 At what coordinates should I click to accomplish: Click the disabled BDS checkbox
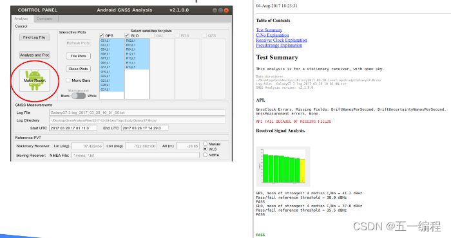tap(177, 35)
